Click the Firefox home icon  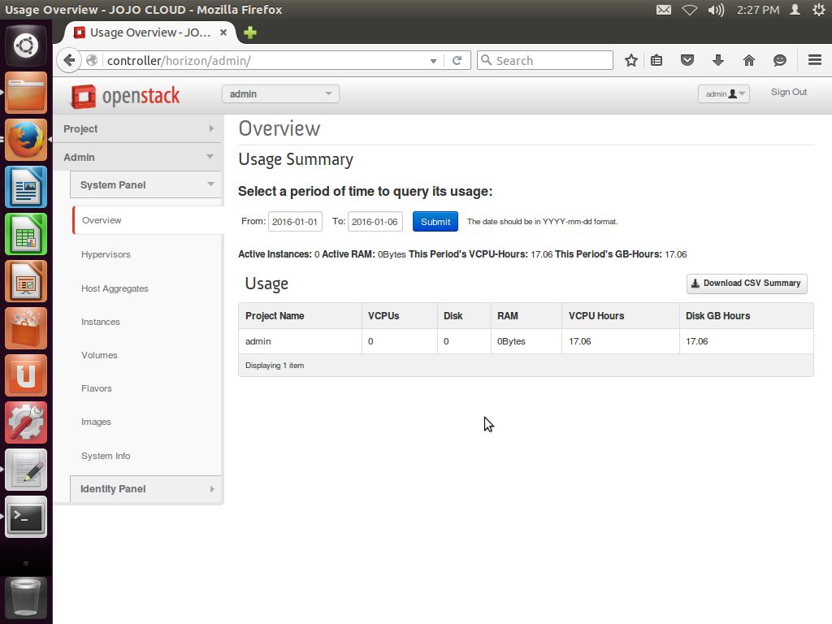click(x=748, y=60)
